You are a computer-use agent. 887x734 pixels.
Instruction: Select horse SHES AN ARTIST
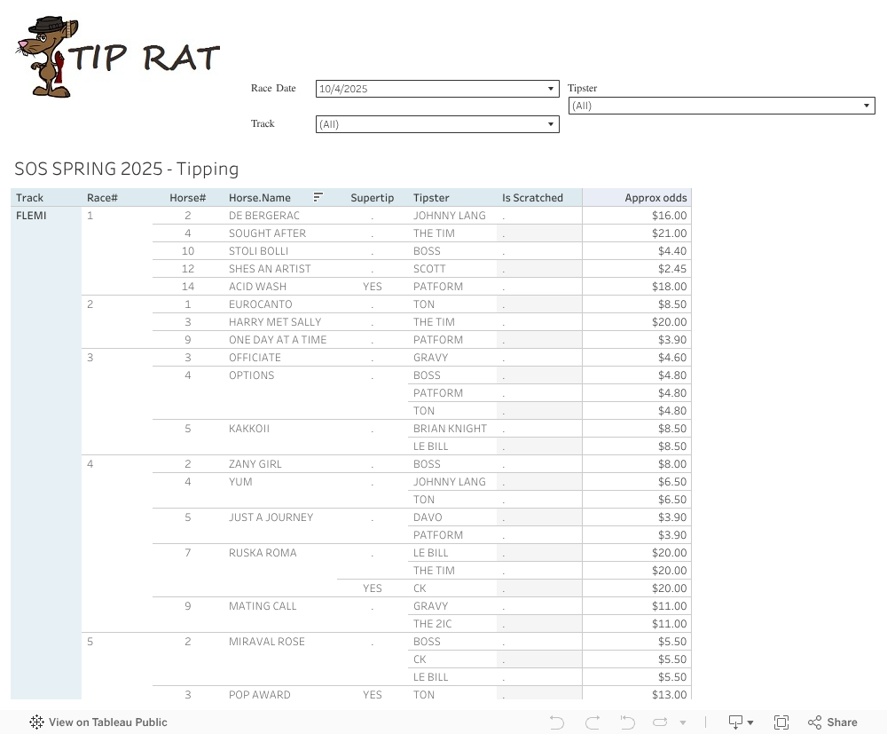270,269
